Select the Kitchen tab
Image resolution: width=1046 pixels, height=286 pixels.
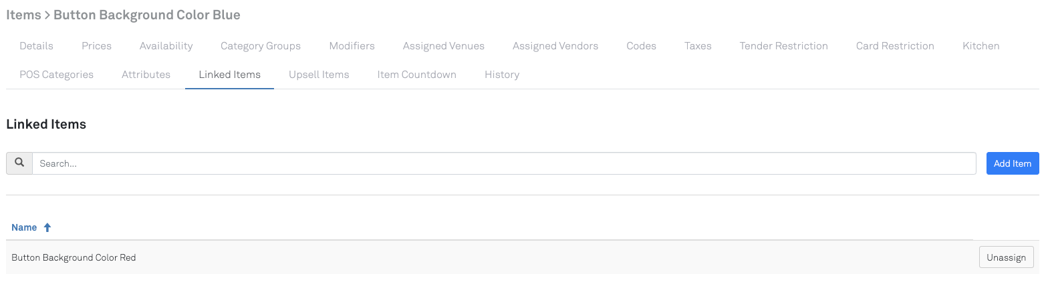pyautogui.click(x=980, y=46)
